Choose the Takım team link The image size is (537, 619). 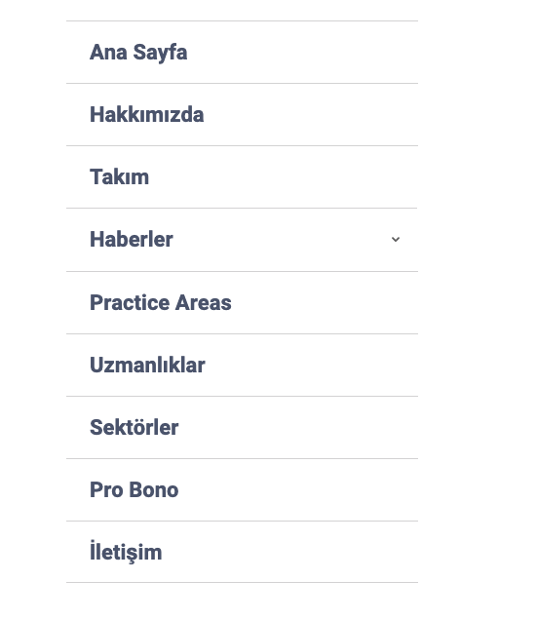pos(119,176)
